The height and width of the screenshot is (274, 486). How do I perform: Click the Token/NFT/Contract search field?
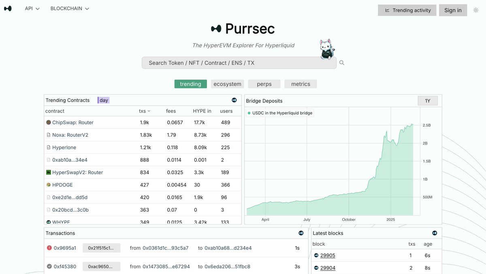point(239,63)
